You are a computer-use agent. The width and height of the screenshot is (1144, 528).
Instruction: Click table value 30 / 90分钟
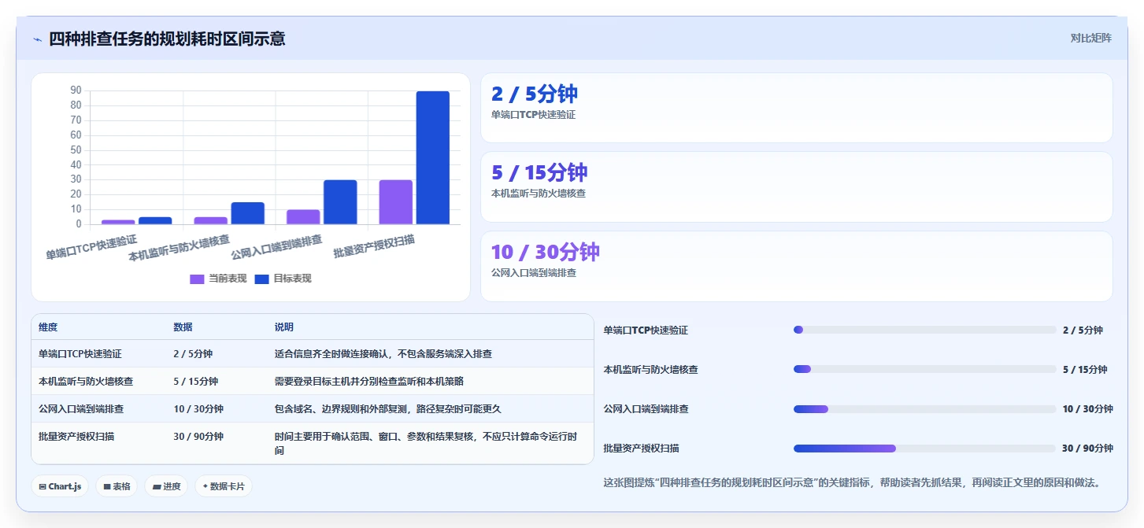pyautogui.click(x=198, y=436)
